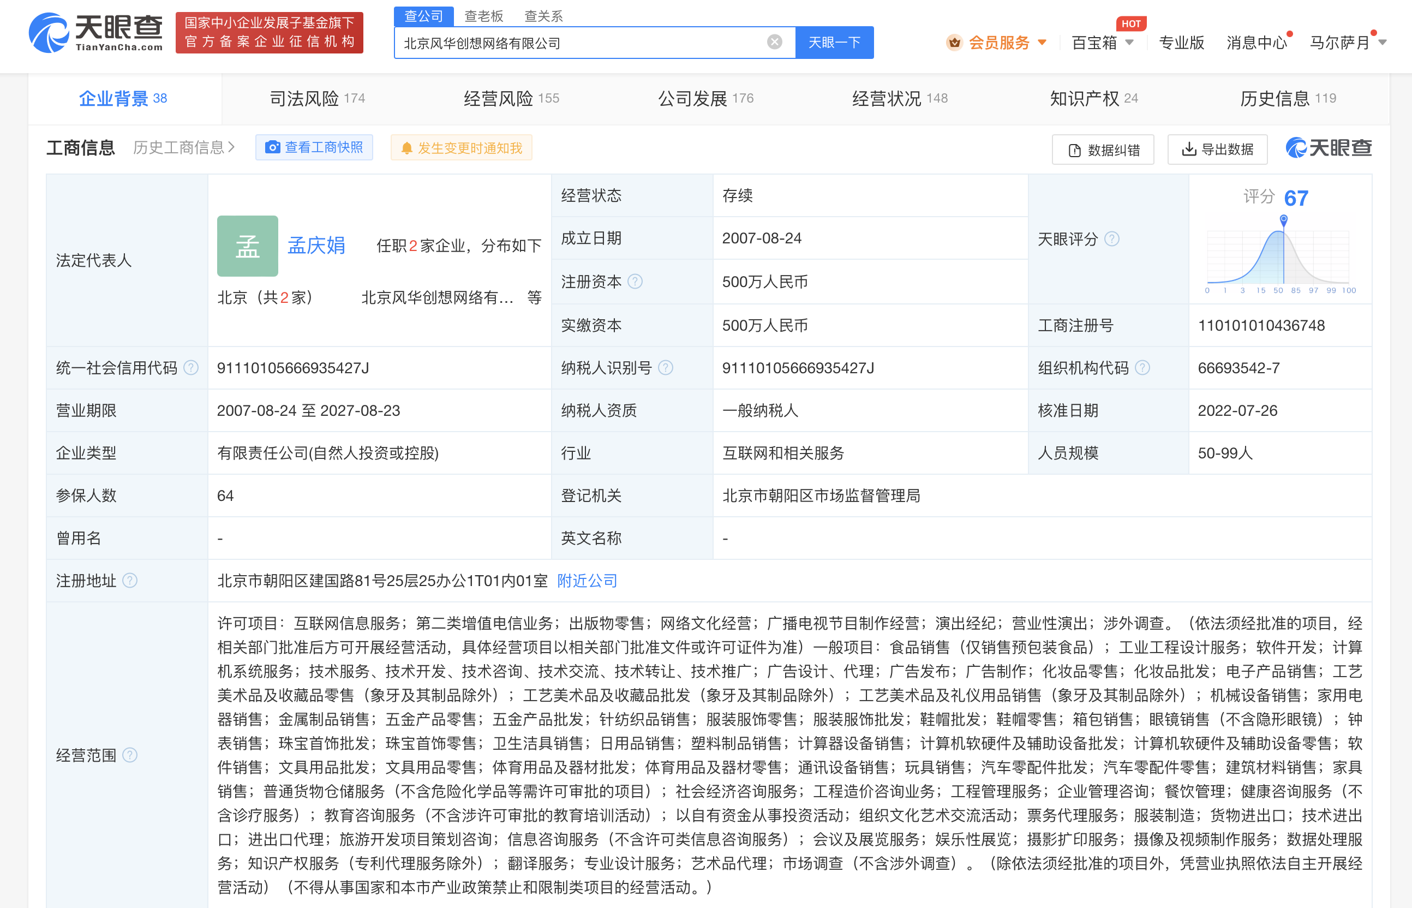Click the score number 67
Screen dimensions: 1412x908
[x=1296, y=198]
